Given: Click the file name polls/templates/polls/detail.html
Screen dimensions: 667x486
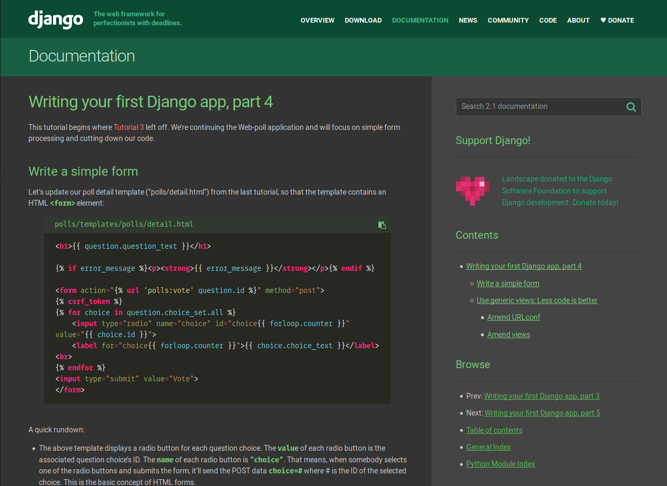Looking at the screenshot, I should [124, 224].
